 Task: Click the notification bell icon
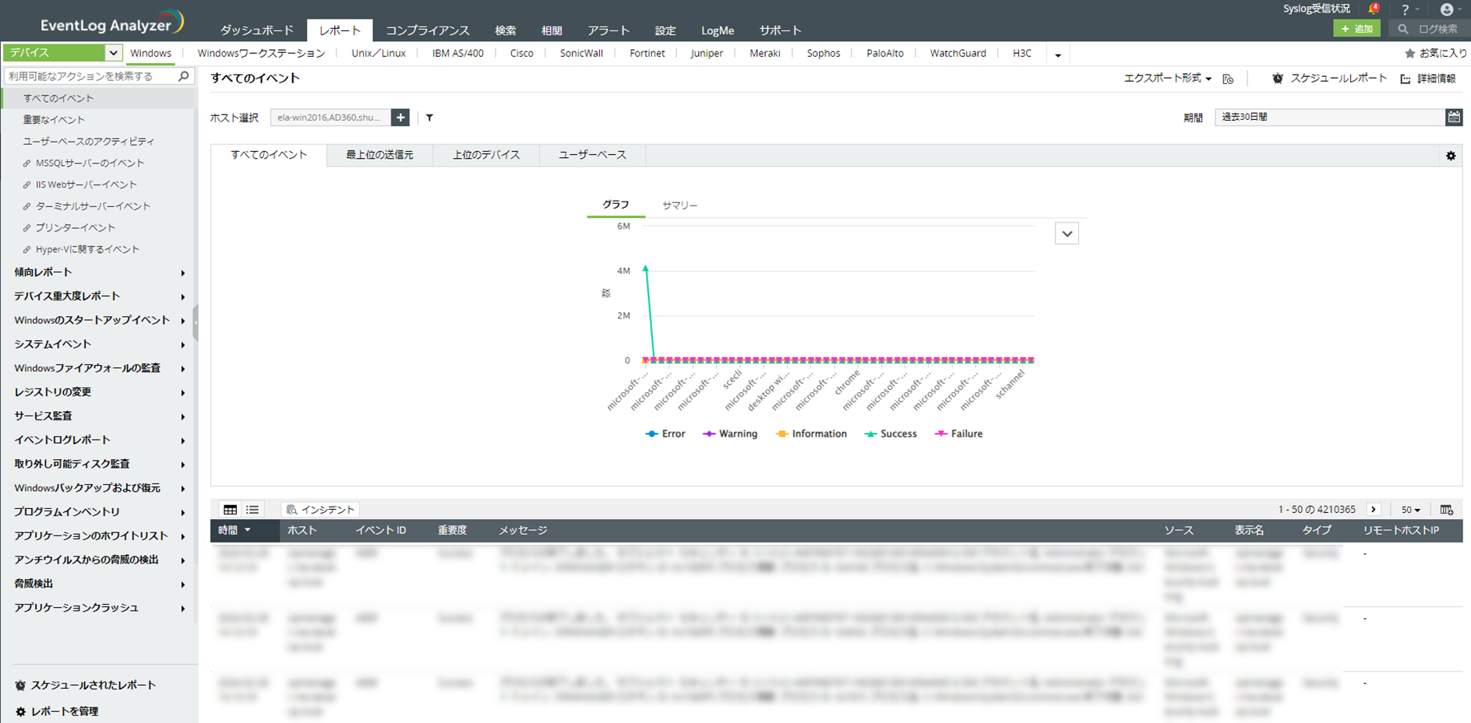click(1373, 9)
